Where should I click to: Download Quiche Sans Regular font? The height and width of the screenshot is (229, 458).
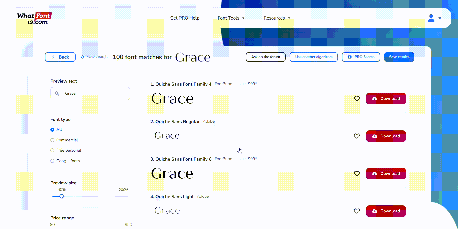pos(386,136)
